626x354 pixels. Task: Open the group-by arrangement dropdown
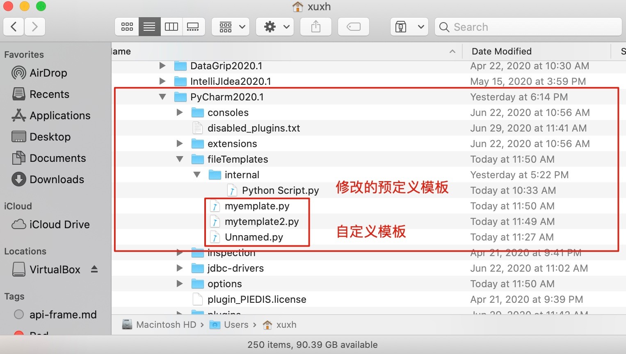coord(231,27)
